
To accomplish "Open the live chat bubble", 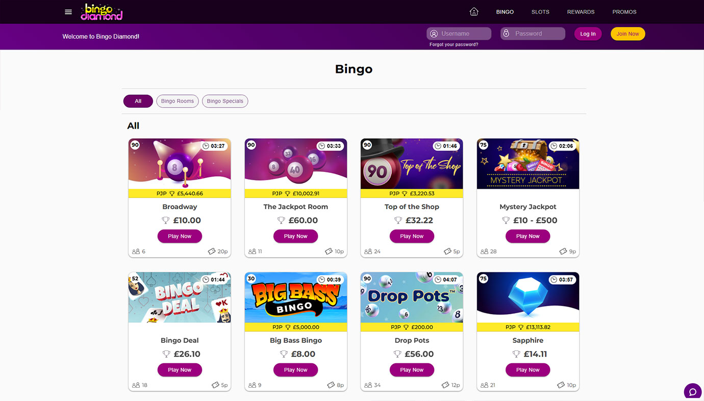I will click(x=692, y=391).
